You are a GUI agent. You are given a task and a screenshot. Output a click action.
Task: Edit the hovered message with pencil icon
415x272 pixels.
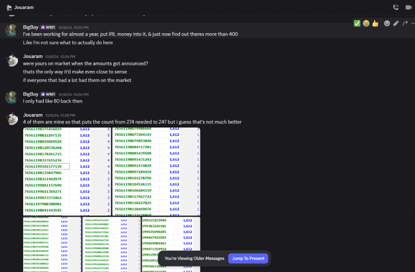[x=396, y=23]
